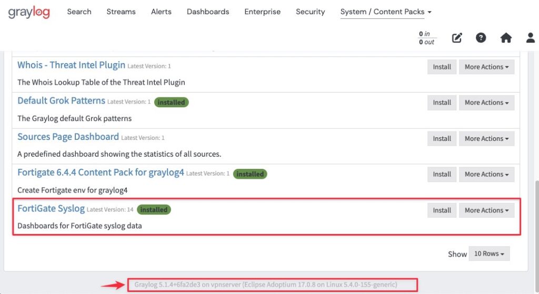Click the Graylog logo
539x294 pixels.
click(x=29, y=13)
